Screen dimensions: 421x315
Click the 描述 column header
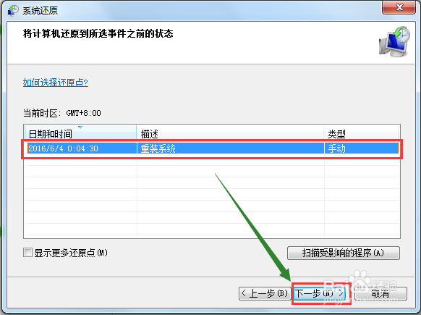pyautogui.click(x=230, y=133)
